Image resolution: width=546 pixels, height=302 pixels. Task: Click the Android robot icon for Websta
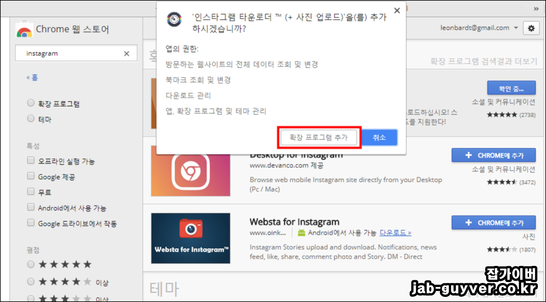click(x=301, y=233)
